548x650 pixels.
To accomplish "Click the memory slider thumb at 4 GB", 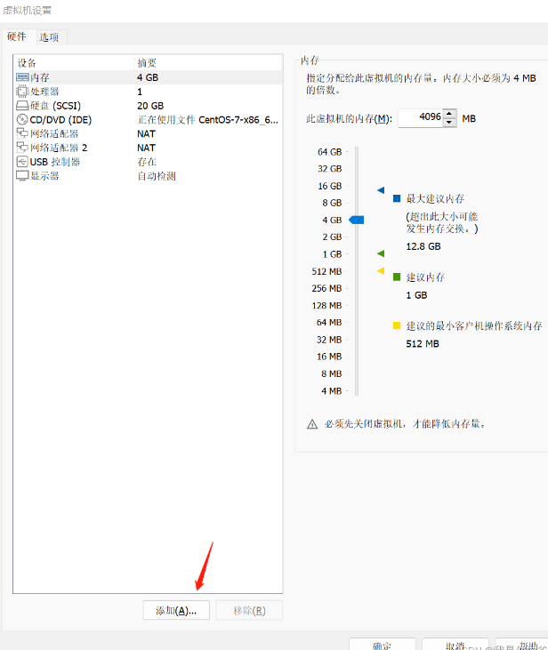I will 357,220.
